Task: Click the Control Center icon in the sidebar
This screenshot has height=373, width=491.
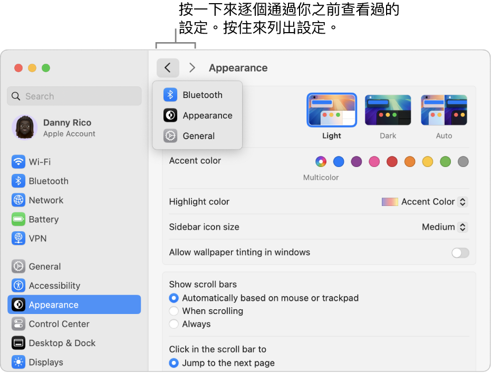Action: (x=18, y=324)
